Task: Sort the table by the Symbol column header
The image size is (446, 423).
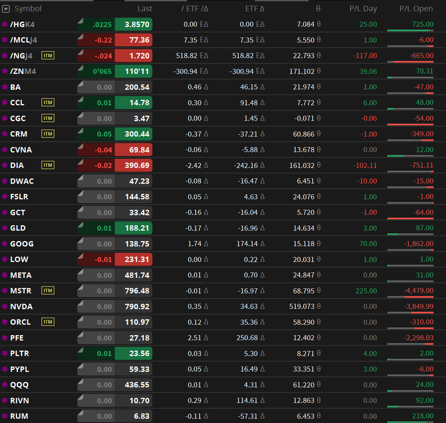Action: tap(28, 9)
